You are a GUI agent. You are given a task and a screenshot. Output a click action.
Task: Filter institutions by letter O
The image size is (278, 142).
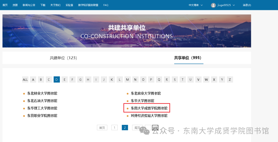(x=143, y=79)
